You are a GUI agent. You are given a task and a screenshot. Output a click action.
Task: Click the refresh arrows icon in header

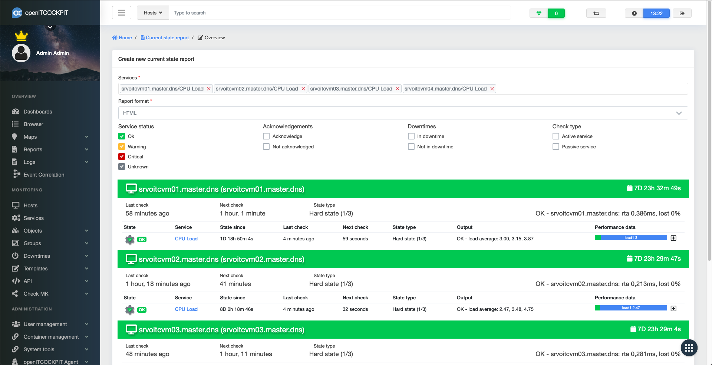[x=596, y=13]
